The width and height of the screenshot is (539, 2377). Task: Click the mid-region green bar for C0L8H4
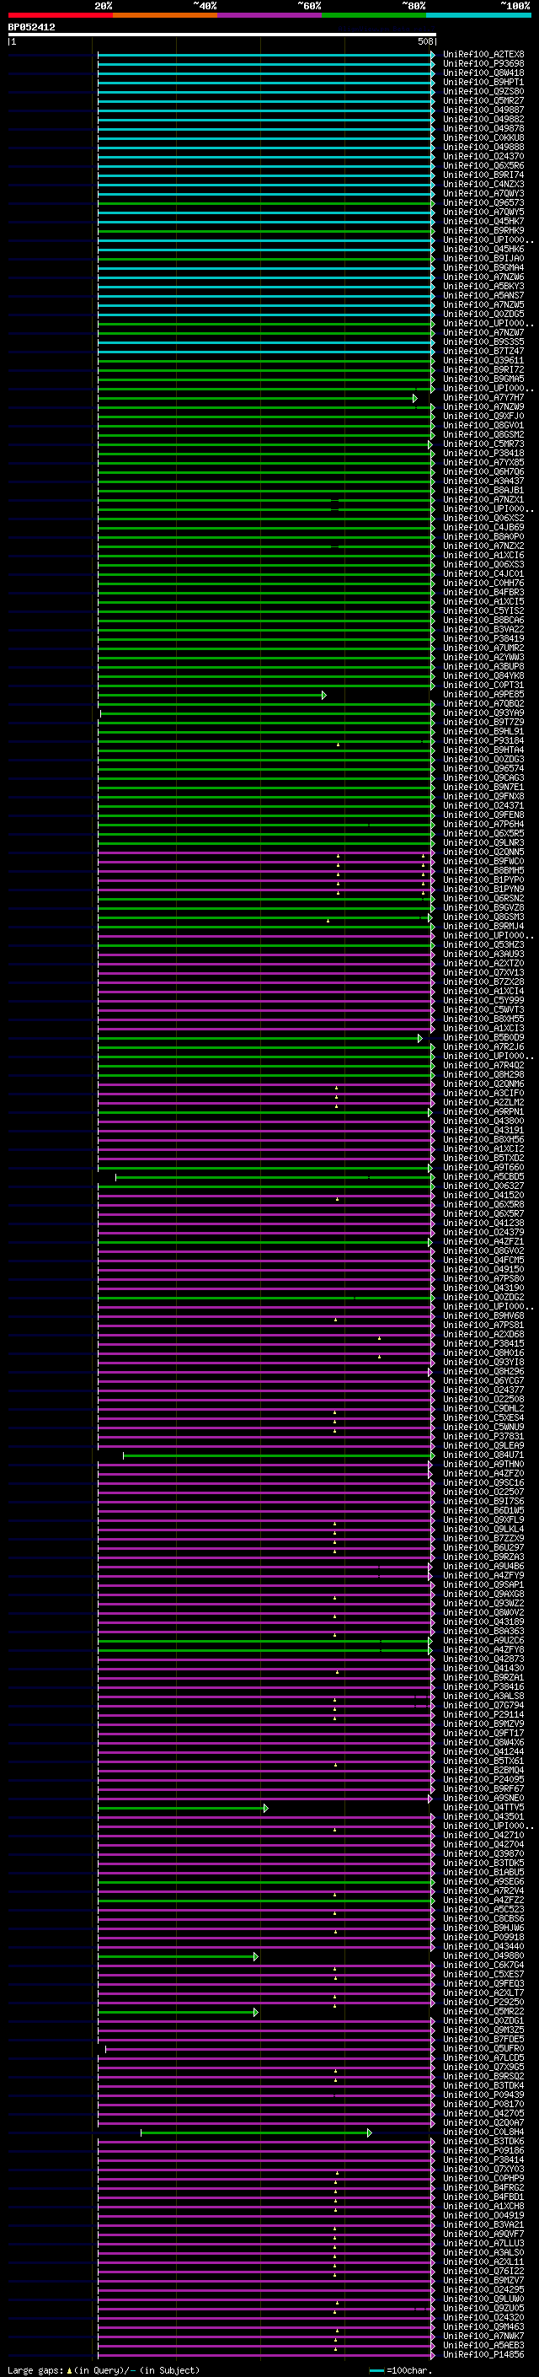point(256,2132)
